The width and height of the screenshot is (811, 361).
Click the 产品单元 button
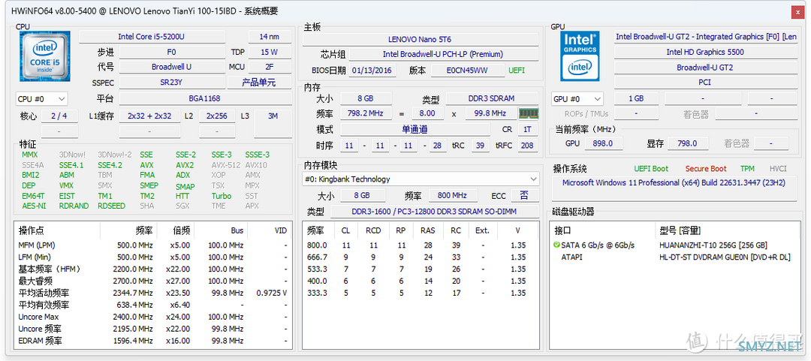click(x=259, y=83)
